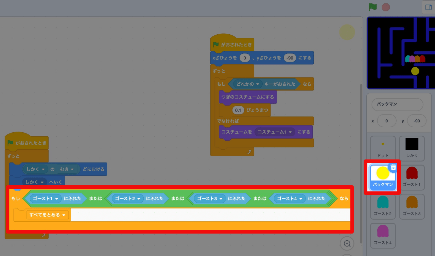Click the first または operator label after ゴースト1
Image resolution: width=435 pixels, height=256 pixels.
[x=96, y=199]
